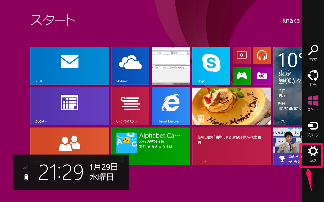The image size is (324, 202).
Task: Click the battery status icon
Action: click(x=26, y=177)
